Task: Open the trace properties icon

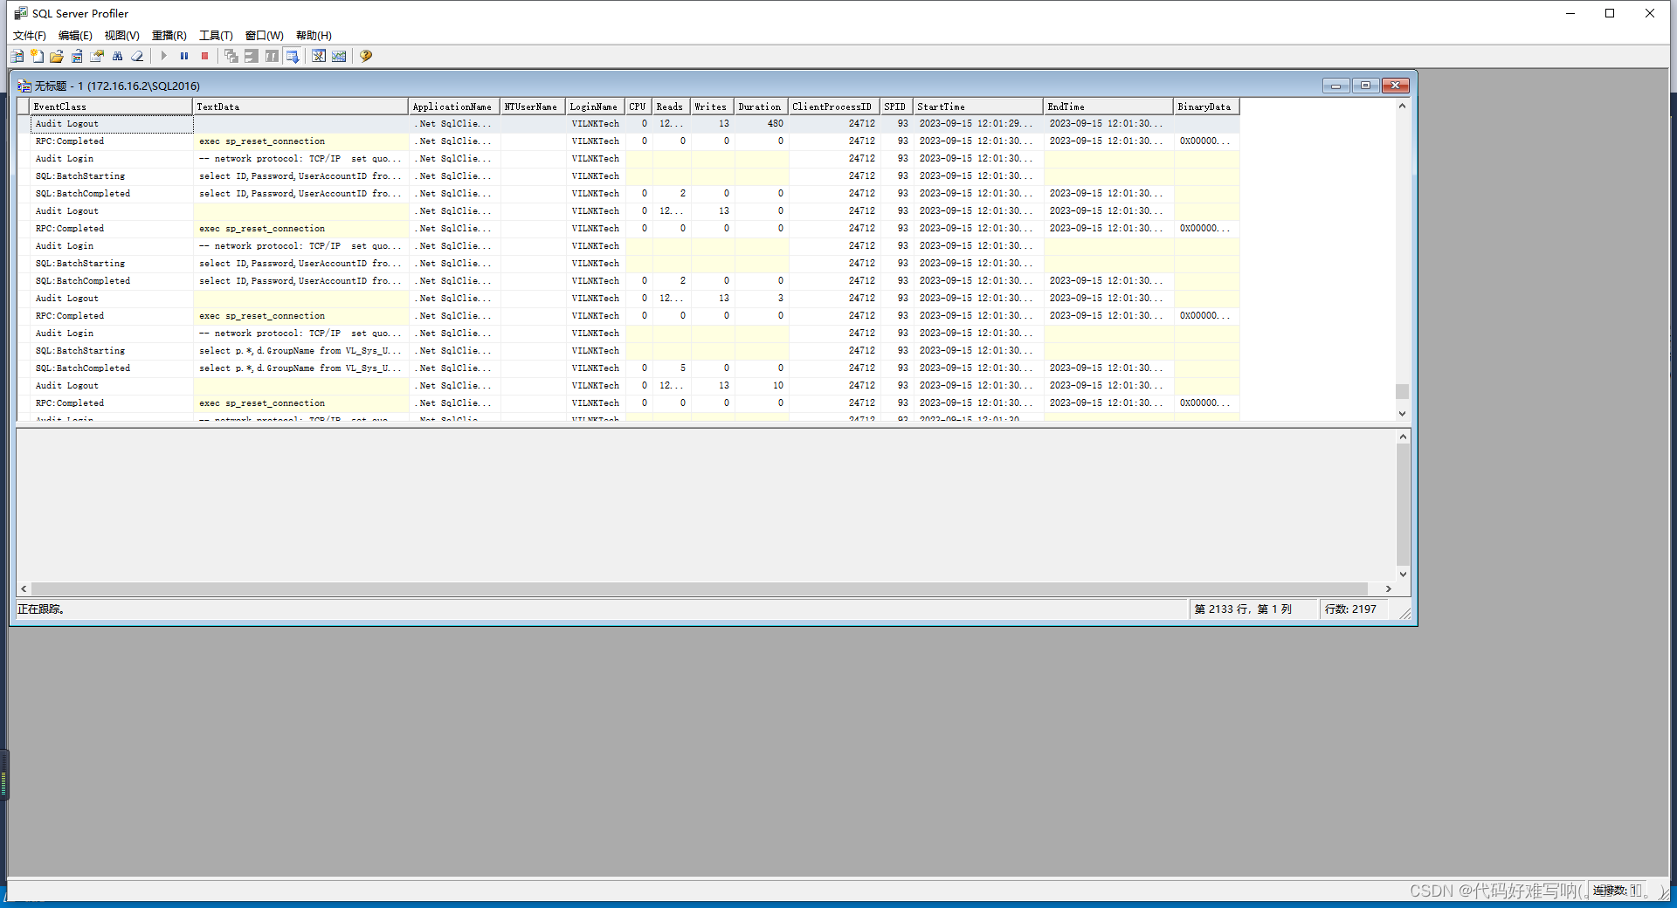Action: click(97, 56)
